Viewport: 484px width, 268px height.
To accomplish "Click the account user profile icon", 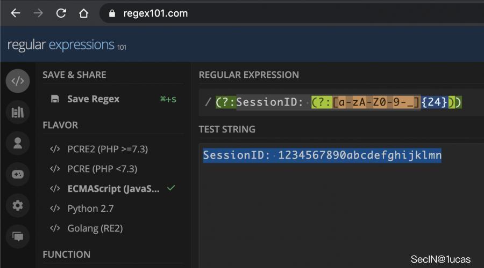I will [x=18, y=143].
